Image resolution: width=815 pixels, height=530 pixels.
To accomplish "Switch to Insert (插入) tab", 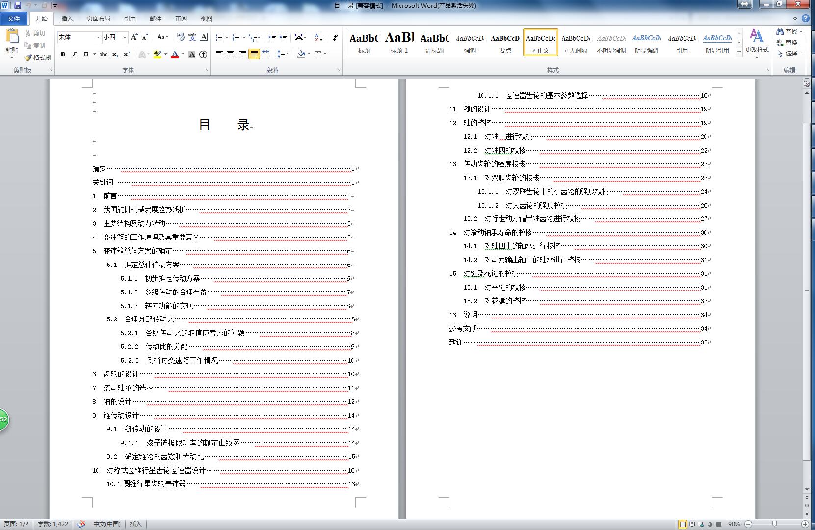I will tap(67, 18).
